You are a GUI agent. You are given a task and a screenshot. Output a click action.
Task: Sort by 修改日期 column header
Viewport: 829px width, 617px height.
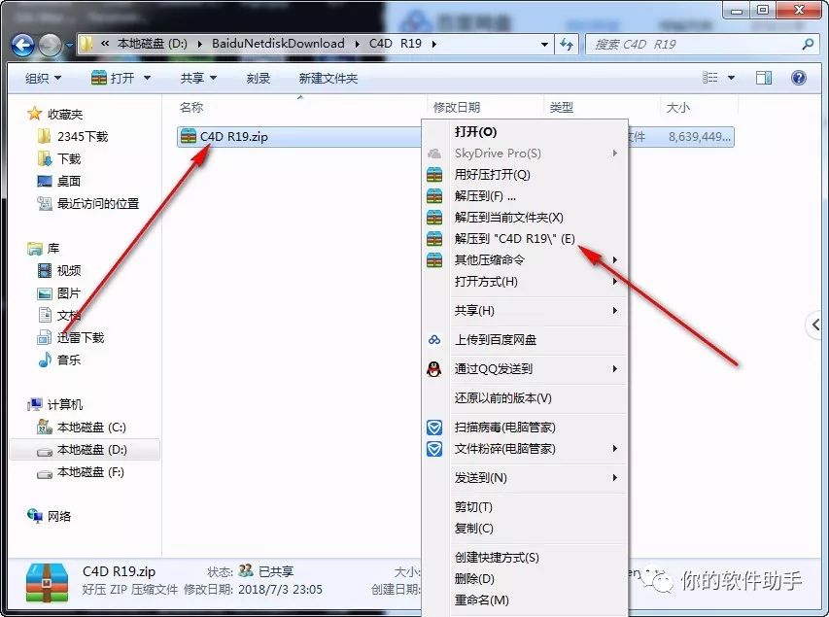pos(457,107)
